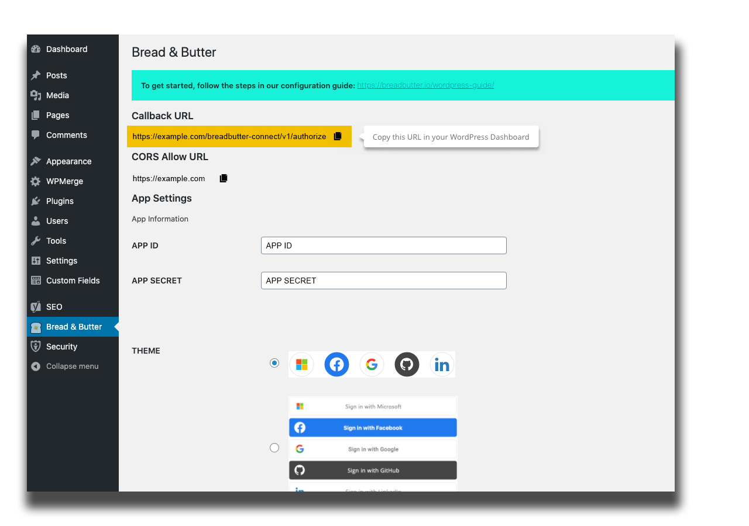Click the Facebook logo in icon theme
The height and width of the screenshot is (526, 749).
tap(336, 365)
